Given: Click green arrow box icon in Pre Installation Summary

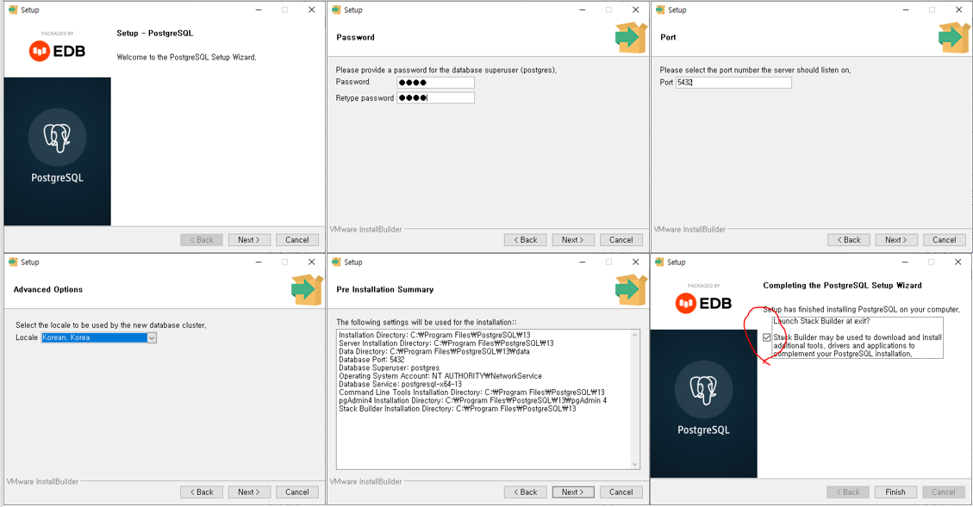Looking at the screenshot, I should 631,289.
